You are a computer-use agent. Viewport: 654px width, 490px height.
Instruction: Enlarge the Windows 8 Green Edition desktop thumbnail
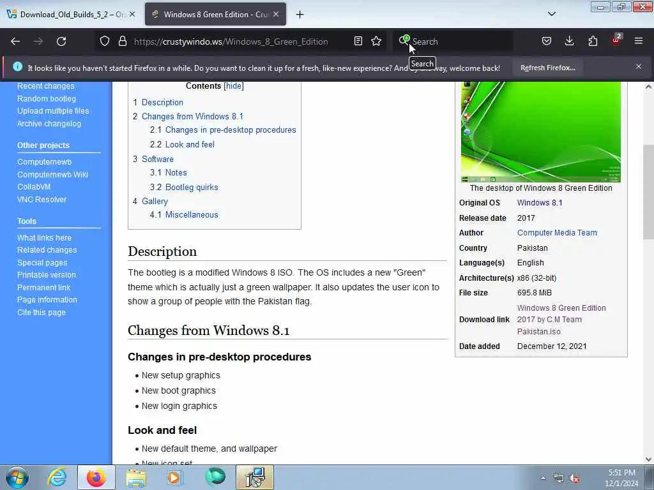(540, 131)
